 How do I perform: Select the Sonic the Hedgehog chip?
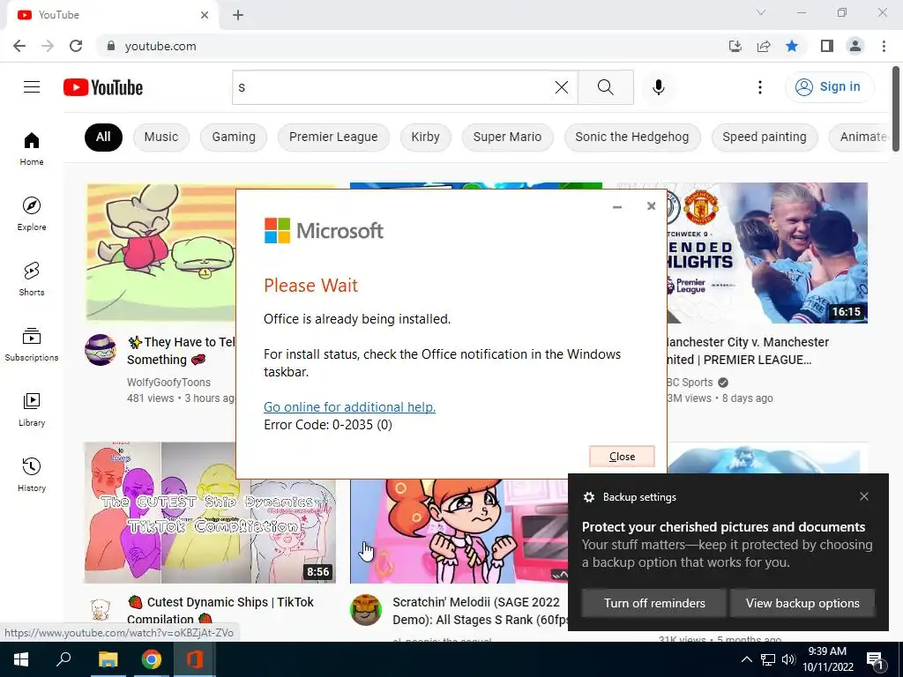631,137
